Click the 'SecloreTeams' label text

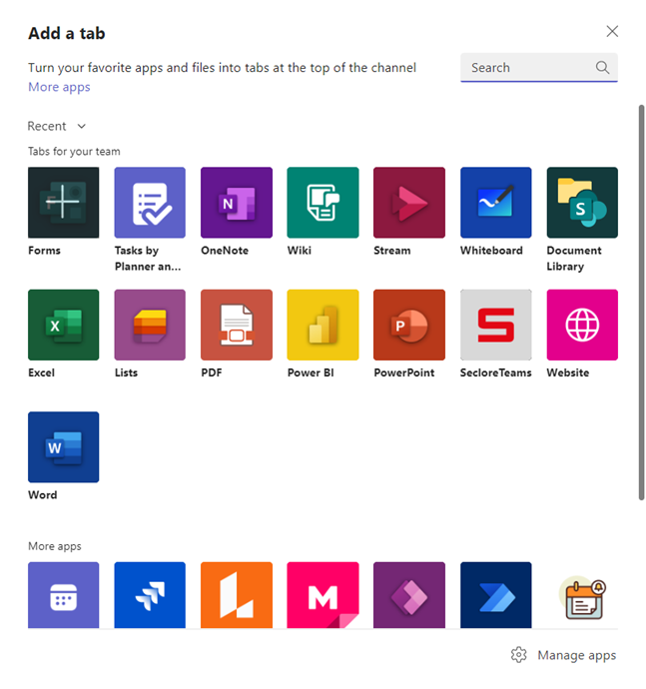pos(495,372)
